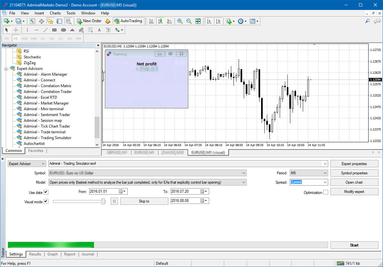Select the cursor arrow tool
Screen dimensions: 383x267
[7, 30]
